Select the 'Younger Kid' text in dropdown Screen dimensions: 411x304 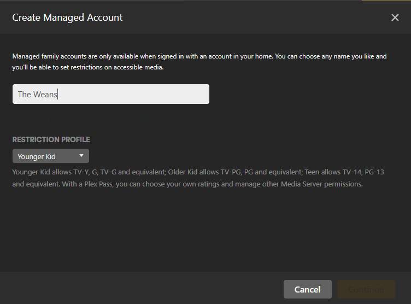point(37,156)
